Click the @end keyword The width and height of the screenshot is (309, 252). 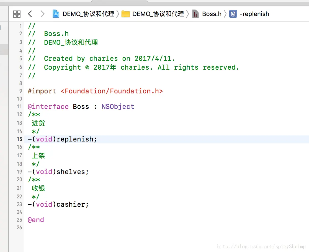(x=36, y=220)
